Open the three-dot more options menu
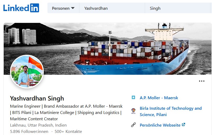212x135 pixels. point(202,81)
